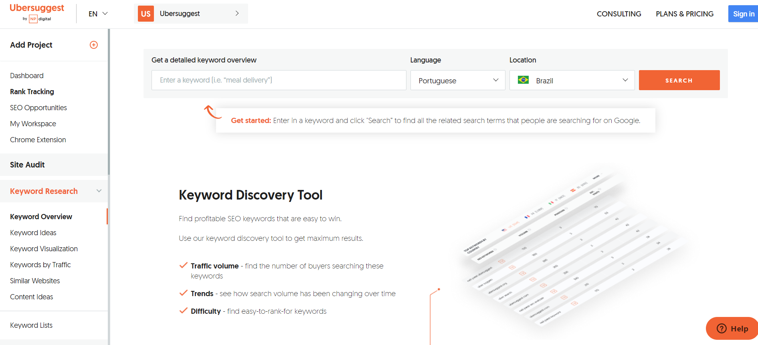Click the sidebar vertical scrollbar

(x=109, y=102)
